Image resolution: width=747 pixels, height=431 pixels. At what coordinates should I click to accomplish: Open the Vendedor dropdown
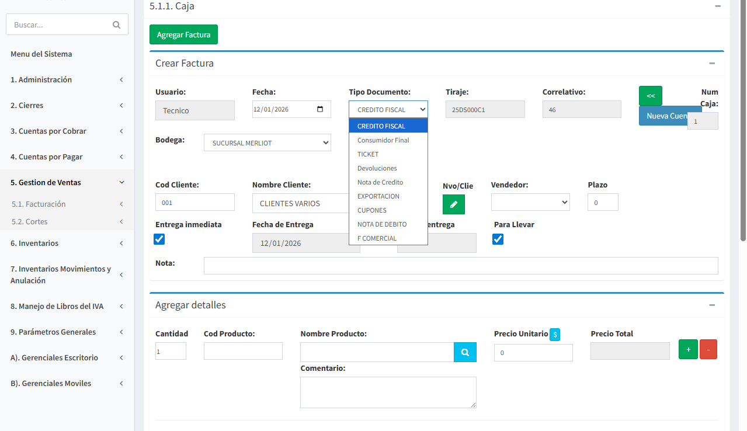tap(530, 202)
